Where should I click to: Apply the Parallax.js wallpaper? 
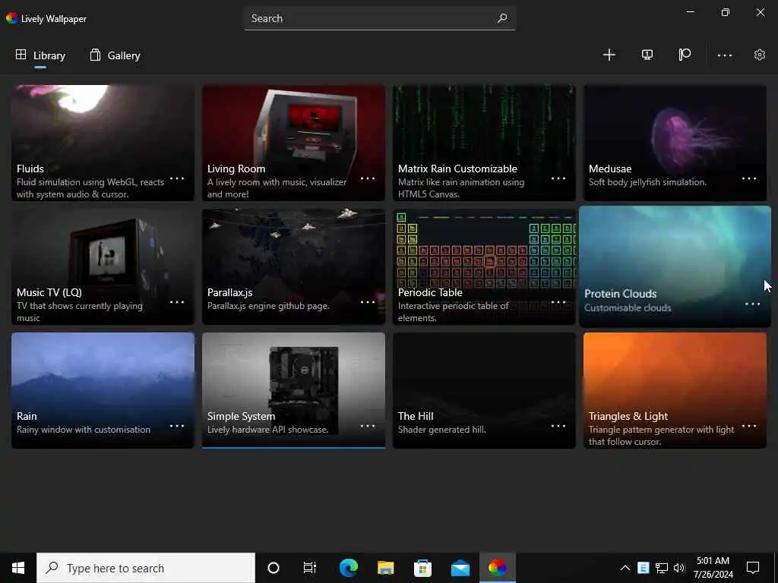click(293, 266)
